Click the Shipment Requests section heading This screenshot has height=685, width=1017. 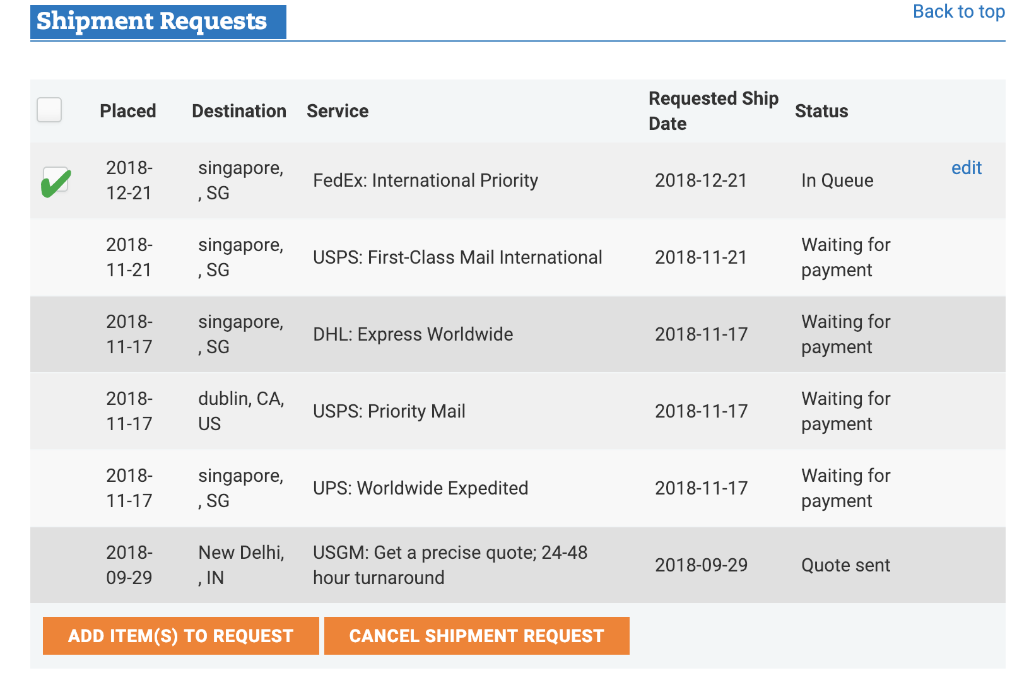point(152,21)
